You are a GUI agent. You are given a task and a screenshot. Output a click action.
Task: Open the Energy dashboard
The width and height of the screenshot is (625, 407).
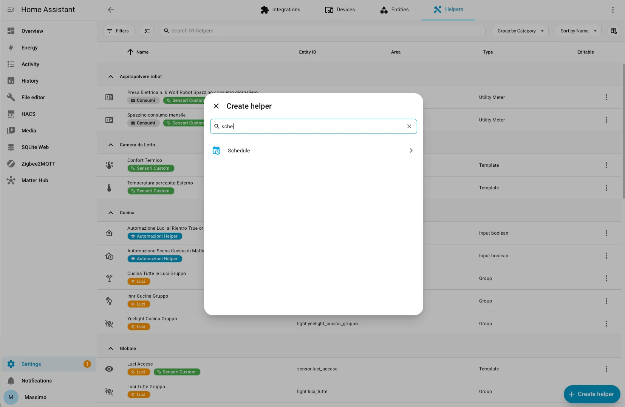pos(48,48)
